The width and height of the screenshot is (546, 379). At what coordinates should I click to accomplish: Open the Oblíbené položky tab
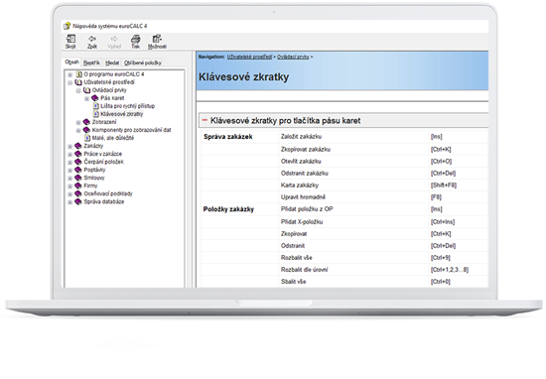[x=143, y=63]
